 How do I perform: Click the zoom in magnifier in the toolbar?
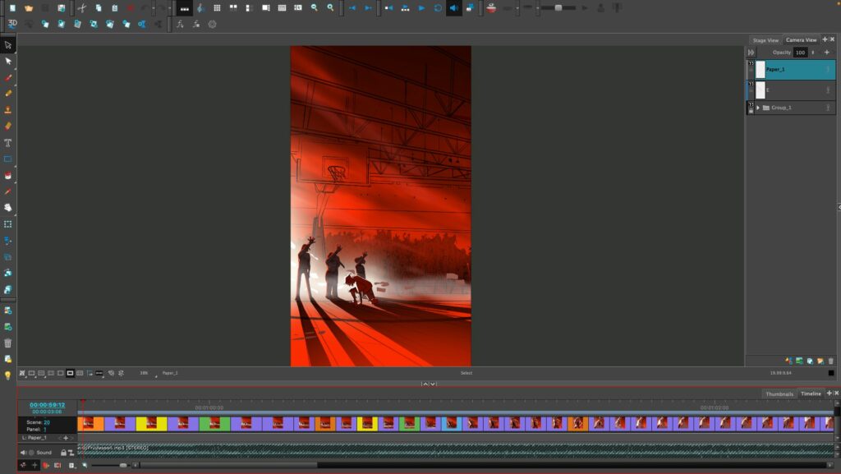pos(330,8)
